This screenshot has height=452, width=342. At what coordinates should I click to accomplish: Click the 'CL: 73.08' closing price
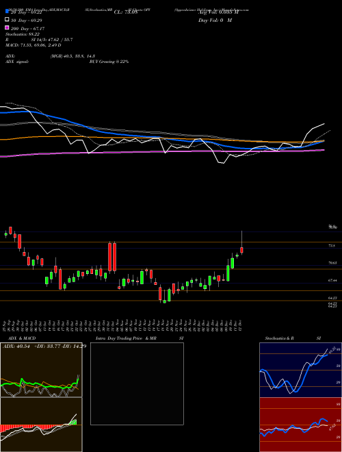pyautogui.click(x=126, y=12)
